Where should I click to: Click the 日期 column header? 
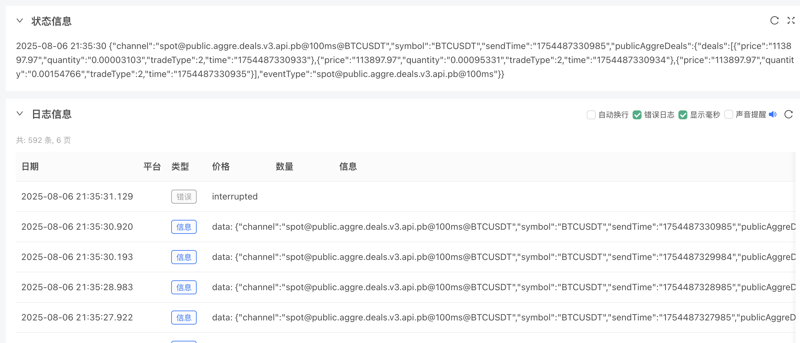[x=30, y=166]
